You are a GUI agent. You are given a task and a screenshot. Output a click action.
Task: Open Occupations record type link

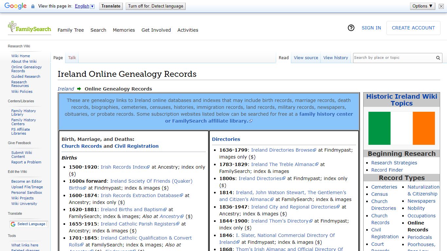click(x=421, y=216)
